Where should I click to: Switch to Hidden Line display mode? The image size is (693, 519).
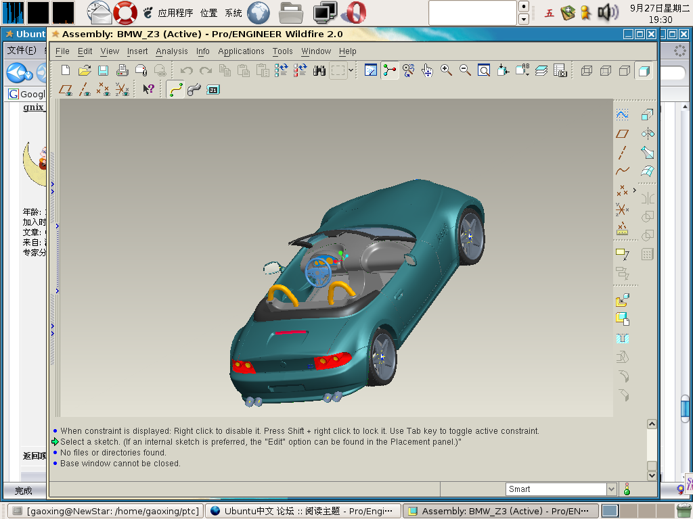pyautogui.click(x=606, y=70)
